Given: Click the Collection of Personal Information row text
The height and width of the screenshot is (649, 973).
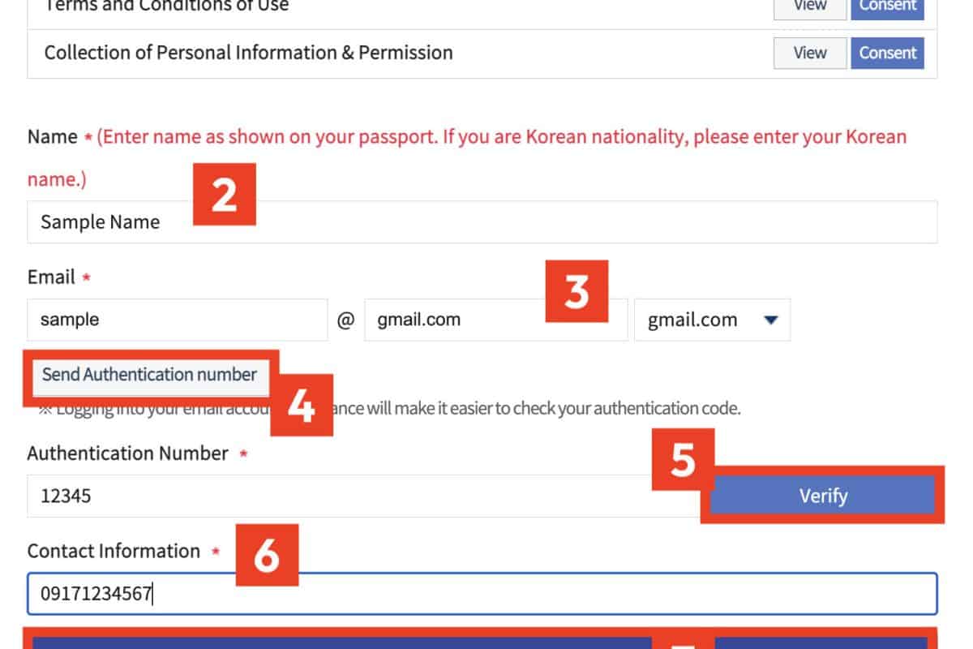Looking at the screenshot, I should (x=248, y=53).
